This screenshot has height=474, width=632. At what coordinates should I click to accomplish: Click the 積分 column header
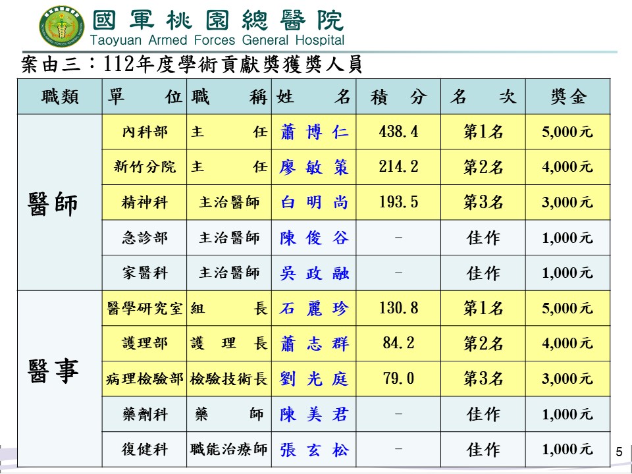click(x=398, y=97)
